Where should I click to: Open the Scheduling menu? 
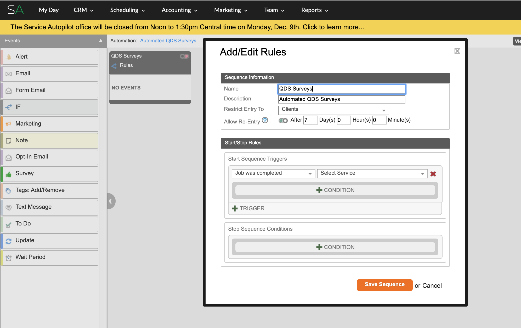pos(127,10)
